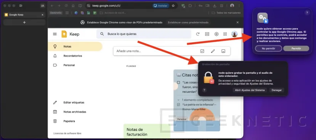Go forward in Chrome
Screen dimensions: 316x140
(x=59, y=6)
